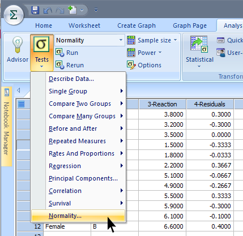Expand Rates And Proportions submenu

pyautogui.click(x=78, y=153)
